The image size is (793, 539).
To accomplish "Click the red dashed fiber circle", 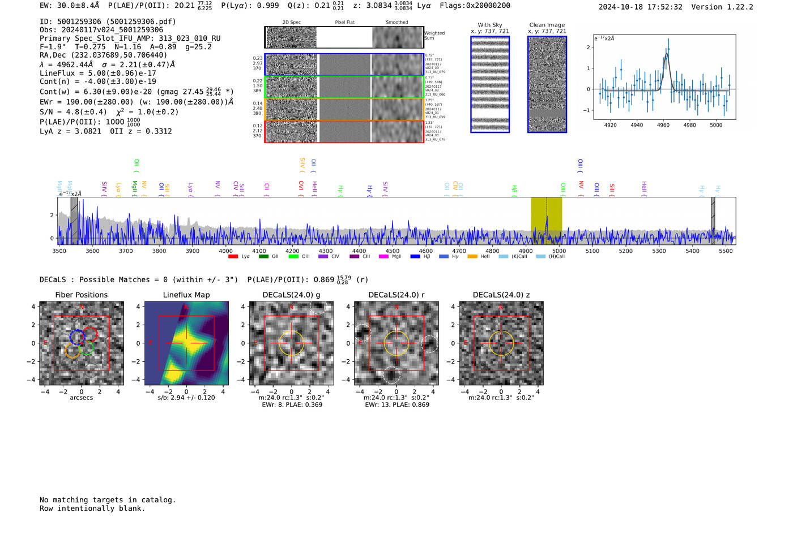I will [x=91, y=334].
